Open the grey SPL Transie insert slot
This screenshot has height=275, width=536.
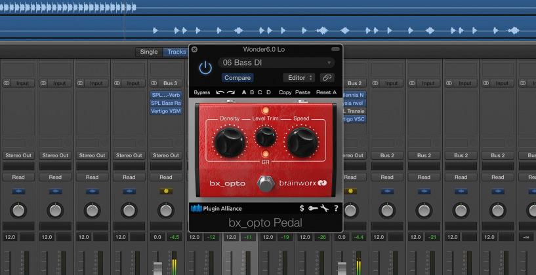click(354, 111)
